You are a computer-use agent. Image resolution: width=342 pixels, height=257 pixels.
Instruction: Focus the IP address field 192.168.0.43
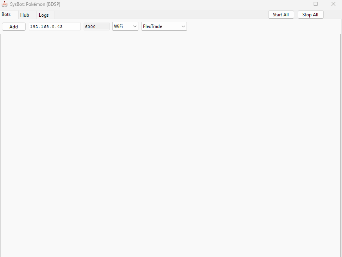(x=55, y=26)
